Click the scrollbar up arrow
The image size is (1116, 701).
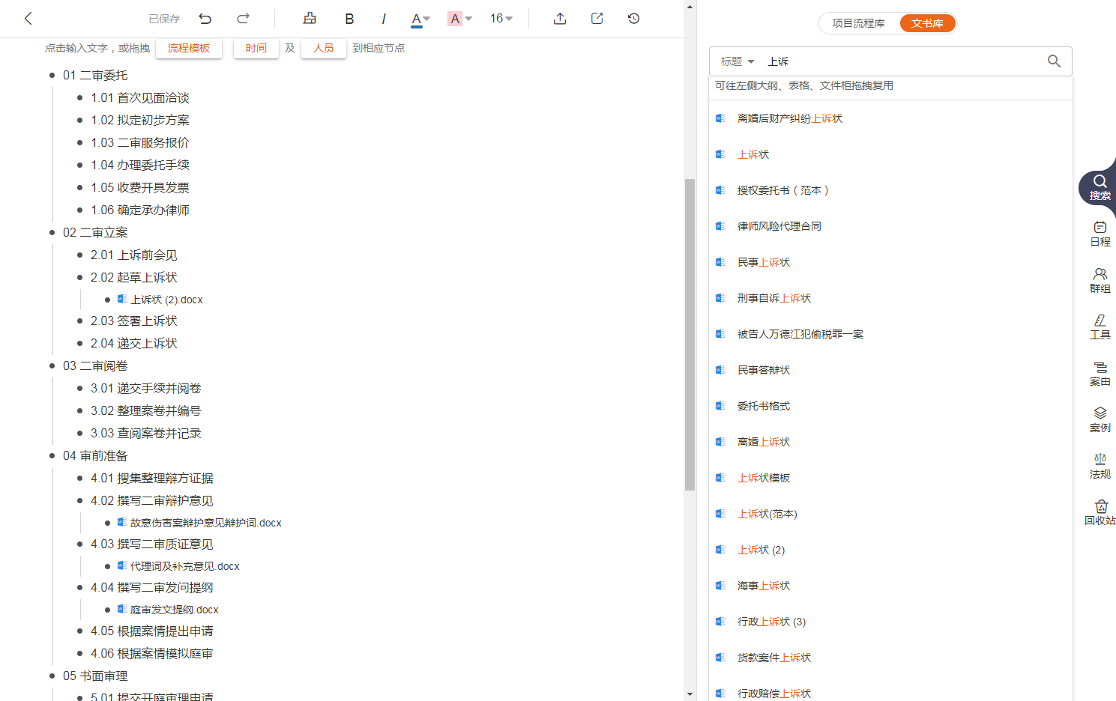(690, 7)
